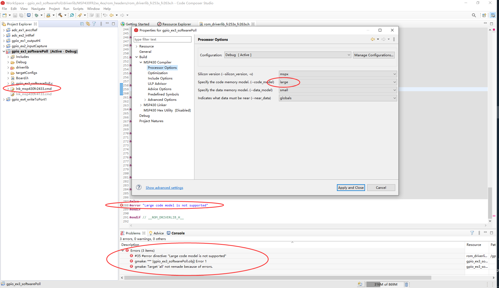Click the garbage collector trash icon
The height and width of the screenshot is (288, 499).
click(x=406, y=284)
